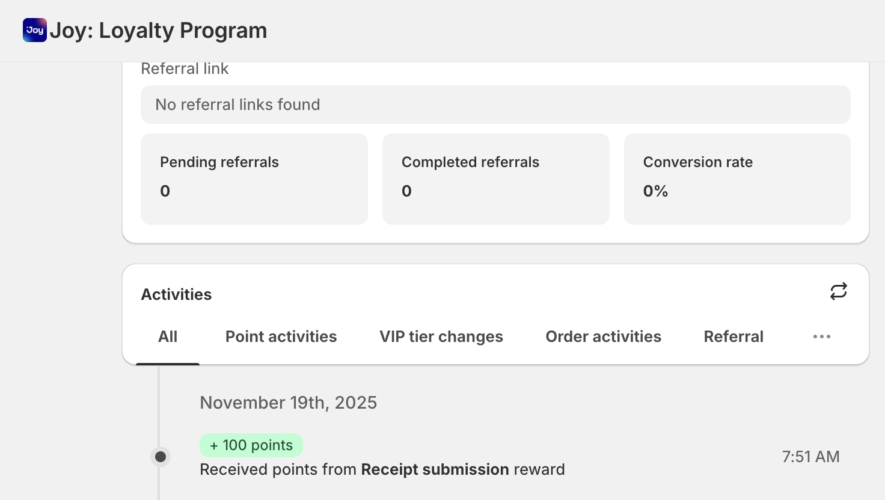Switch to the Point activities tab
Viewport: 885px width, 500px height.
tap(281, 337)
